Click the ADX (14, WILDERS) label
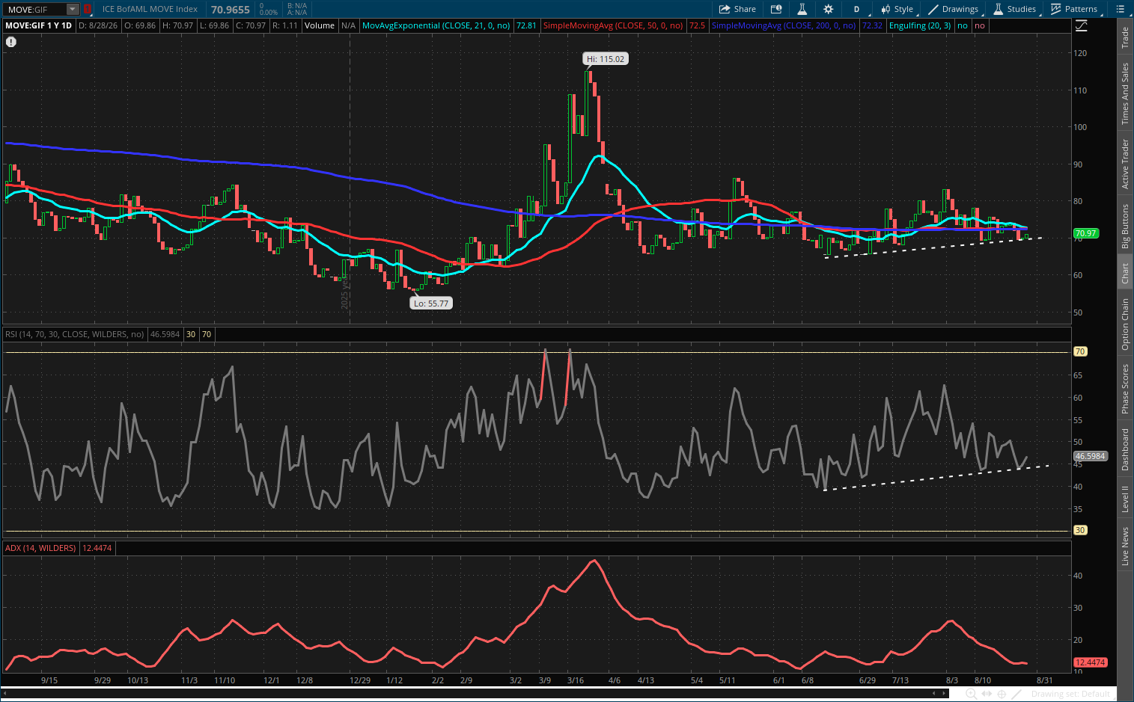The image size is (1134, 702). click(x=40, y=548)
